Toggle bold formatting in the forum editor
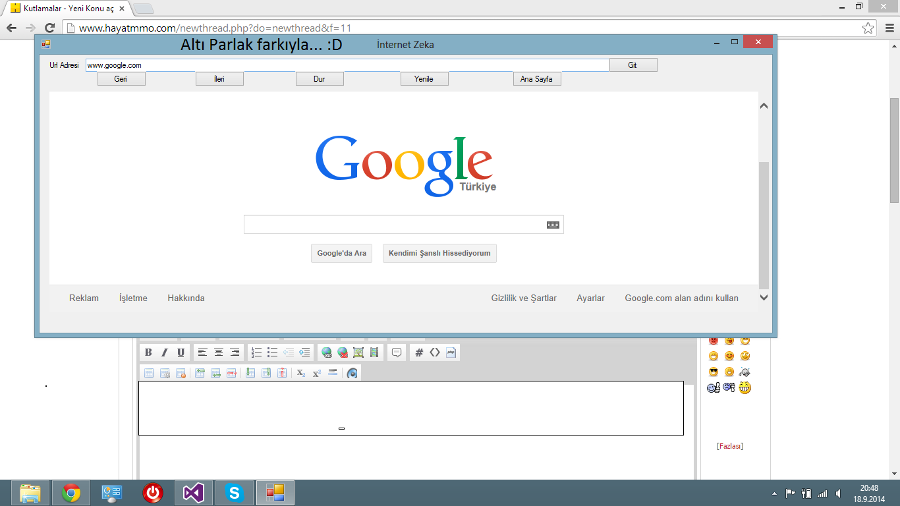The height and width of the screenshot is (506, 900). tap(148, 352)
